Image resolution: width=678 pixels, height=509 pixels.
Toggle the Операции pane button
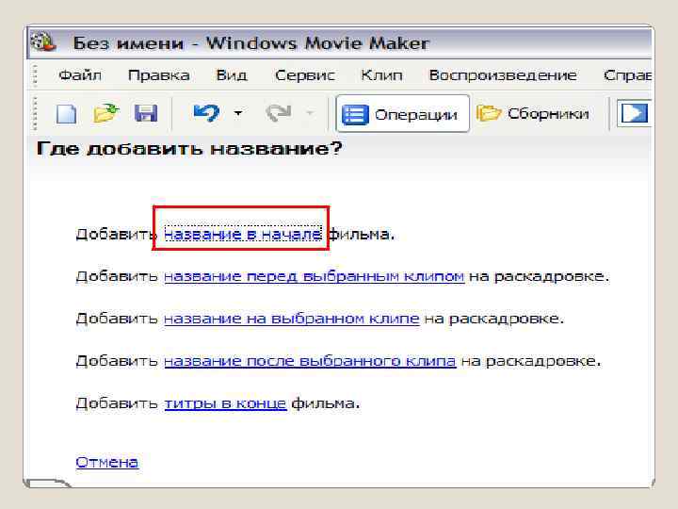tap(403, 114)
